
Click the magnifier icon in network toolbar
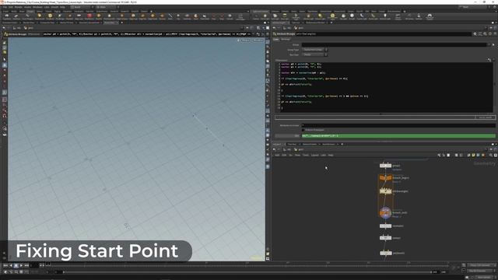(491, 155)
